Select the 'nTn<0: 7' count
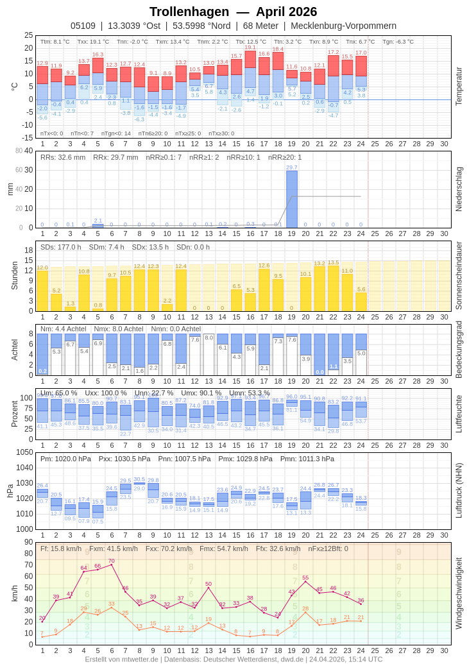 tap(82, 133)
